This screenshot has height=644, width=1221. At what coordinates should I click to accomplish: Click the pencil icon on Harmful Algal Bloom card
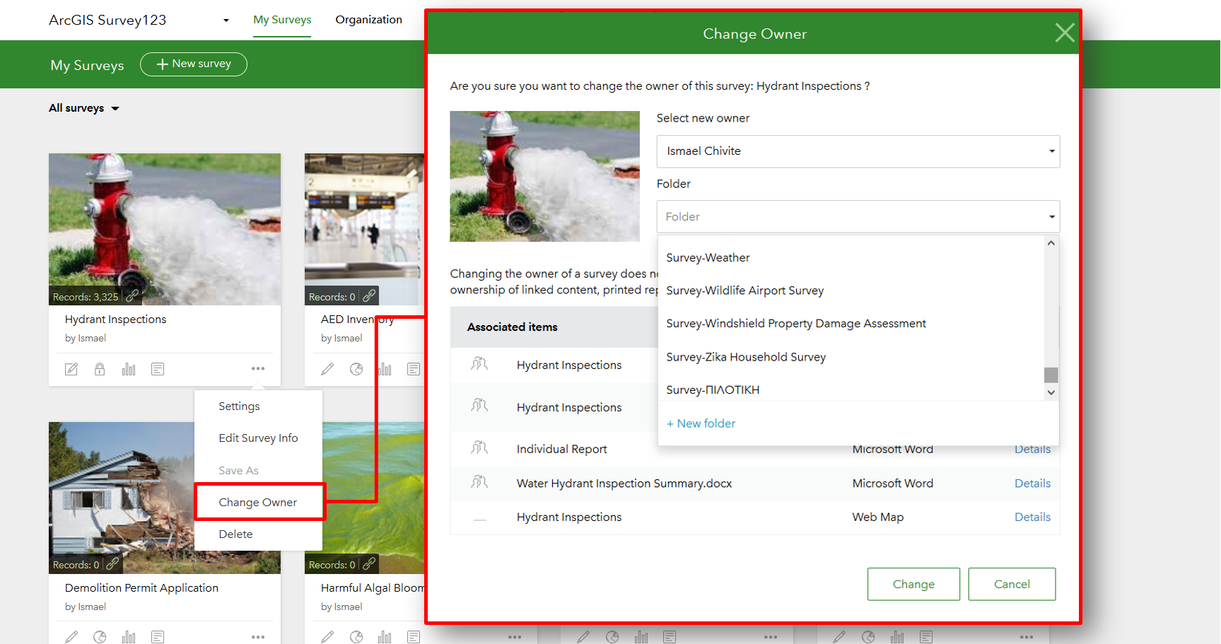coord(327,637)
